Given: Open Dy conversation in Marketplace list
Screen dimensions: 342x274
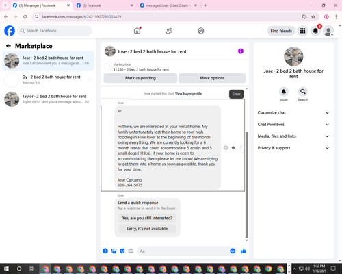Looking at the screenshot, I should click(48, 79).
